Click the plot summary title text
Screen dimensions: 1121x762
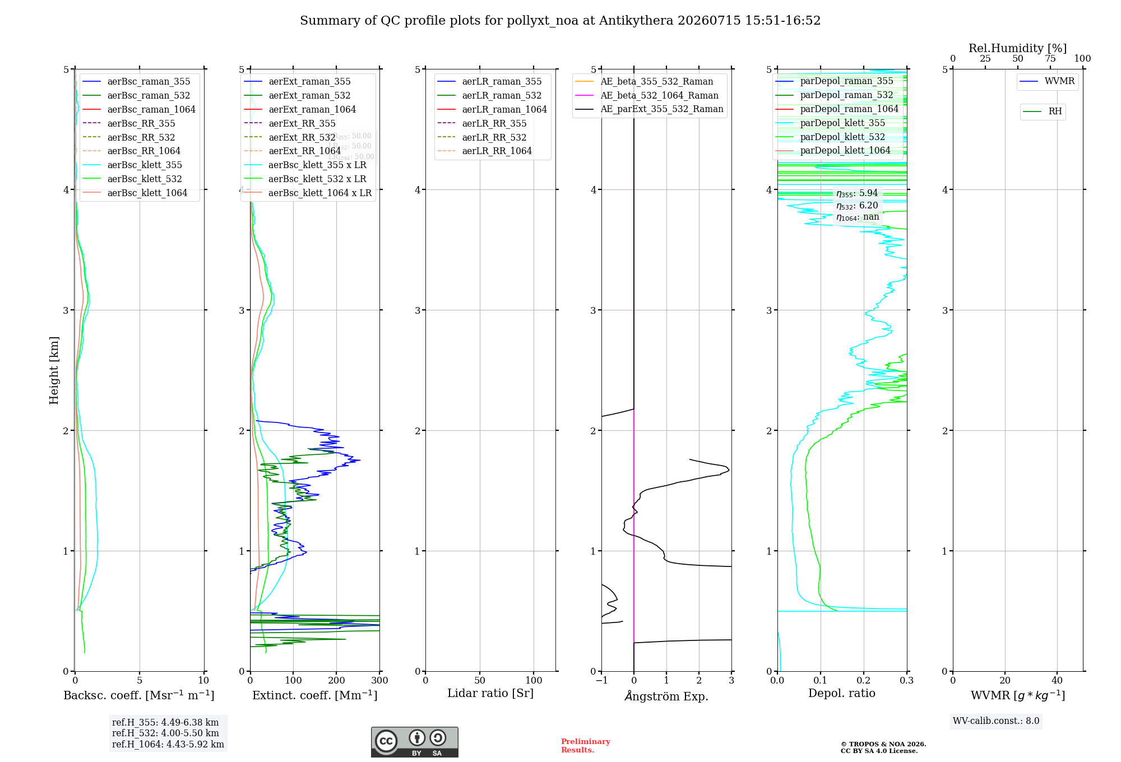[x=560, y=21]
